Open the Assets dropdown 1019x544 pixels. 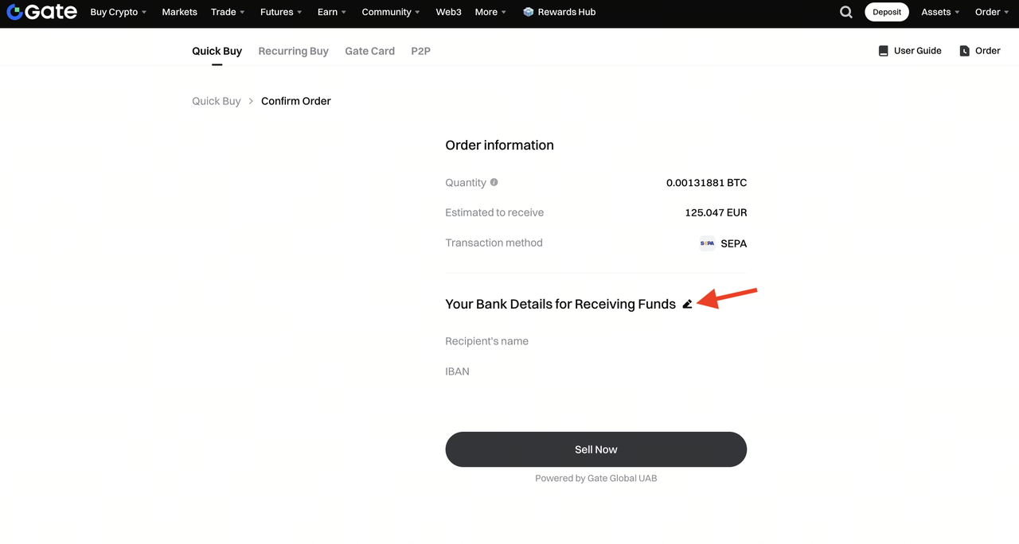pyautogui.click(x=940, y=12)
